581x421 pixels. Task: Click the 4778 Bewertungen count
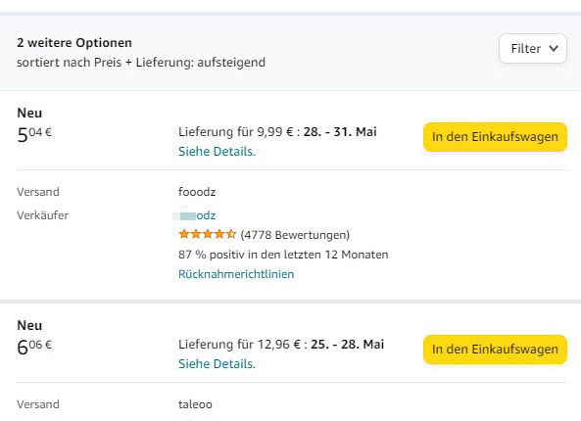point(295,235)
